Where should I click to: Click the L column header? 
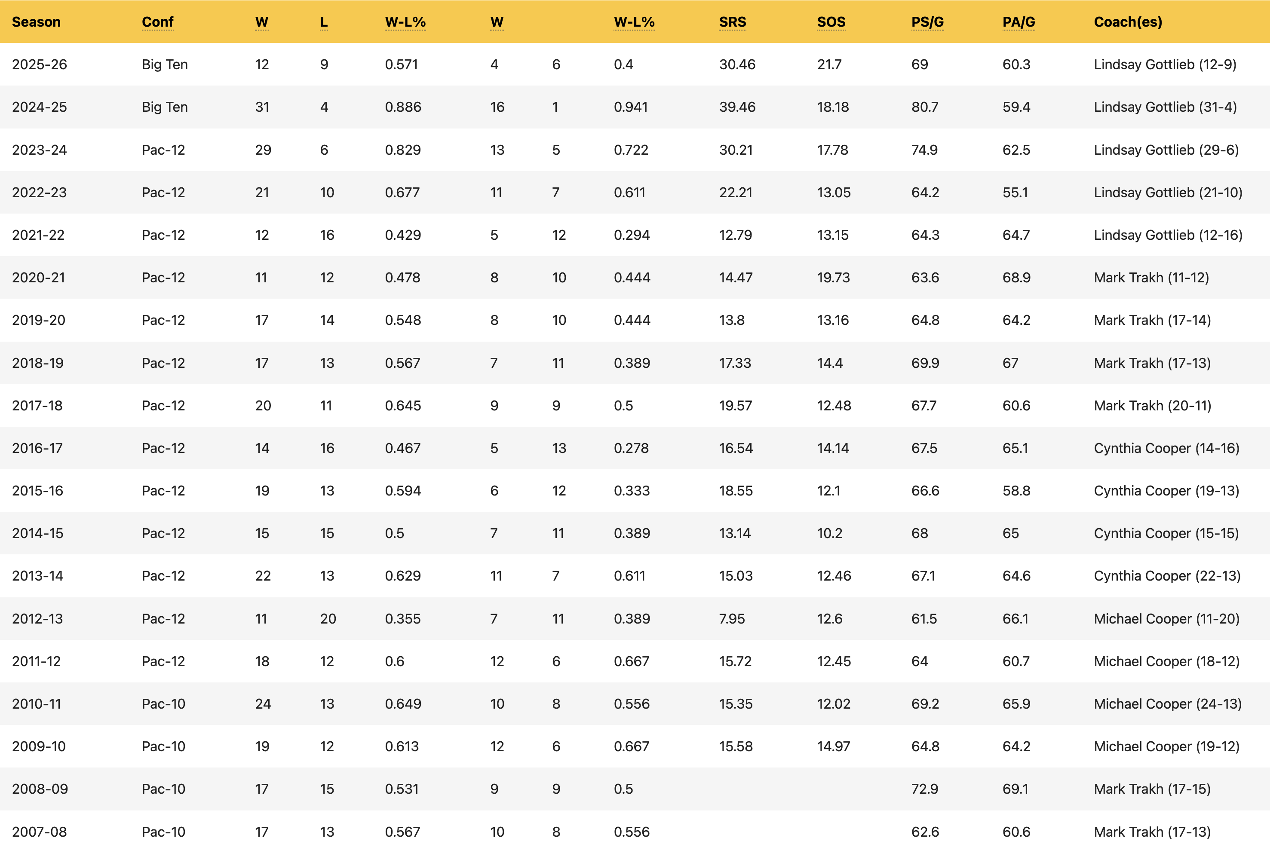(x=324, y=22)
